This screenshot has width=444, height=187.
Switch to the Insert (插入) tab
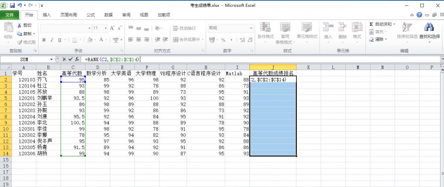47,15
